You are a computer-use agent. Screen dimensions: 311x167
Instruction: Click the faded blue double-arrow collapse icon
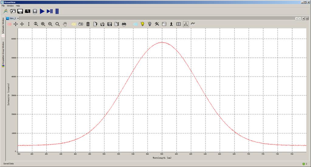coord(136,24)
